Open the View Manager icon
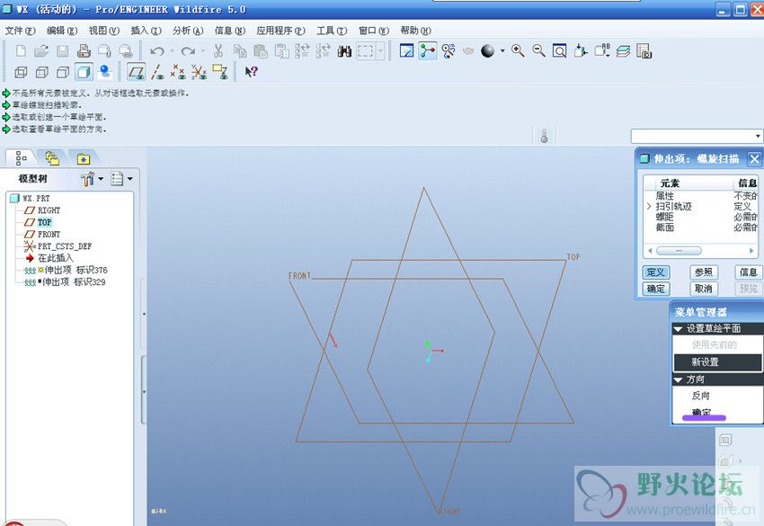 point(644,50)
